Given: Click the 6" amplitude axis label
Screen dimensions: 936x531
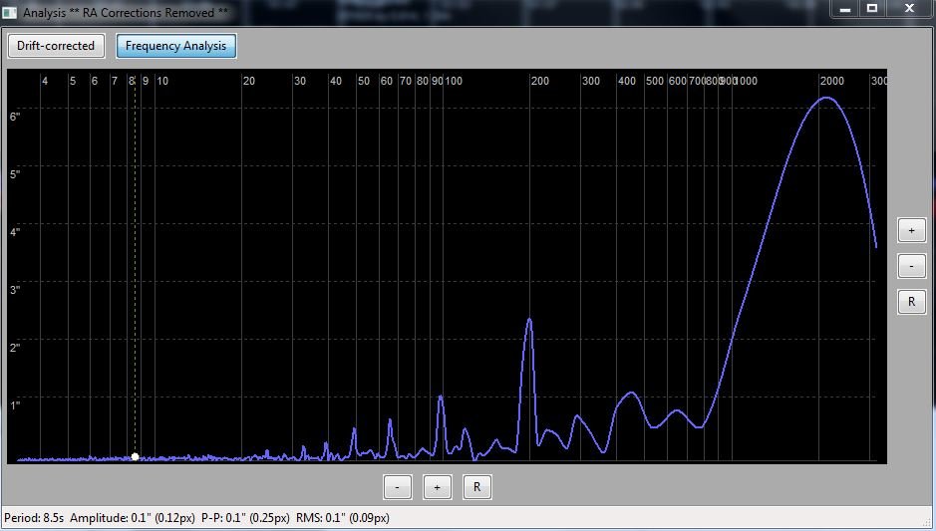Looking at the screenshot, I should coord(15,117).
